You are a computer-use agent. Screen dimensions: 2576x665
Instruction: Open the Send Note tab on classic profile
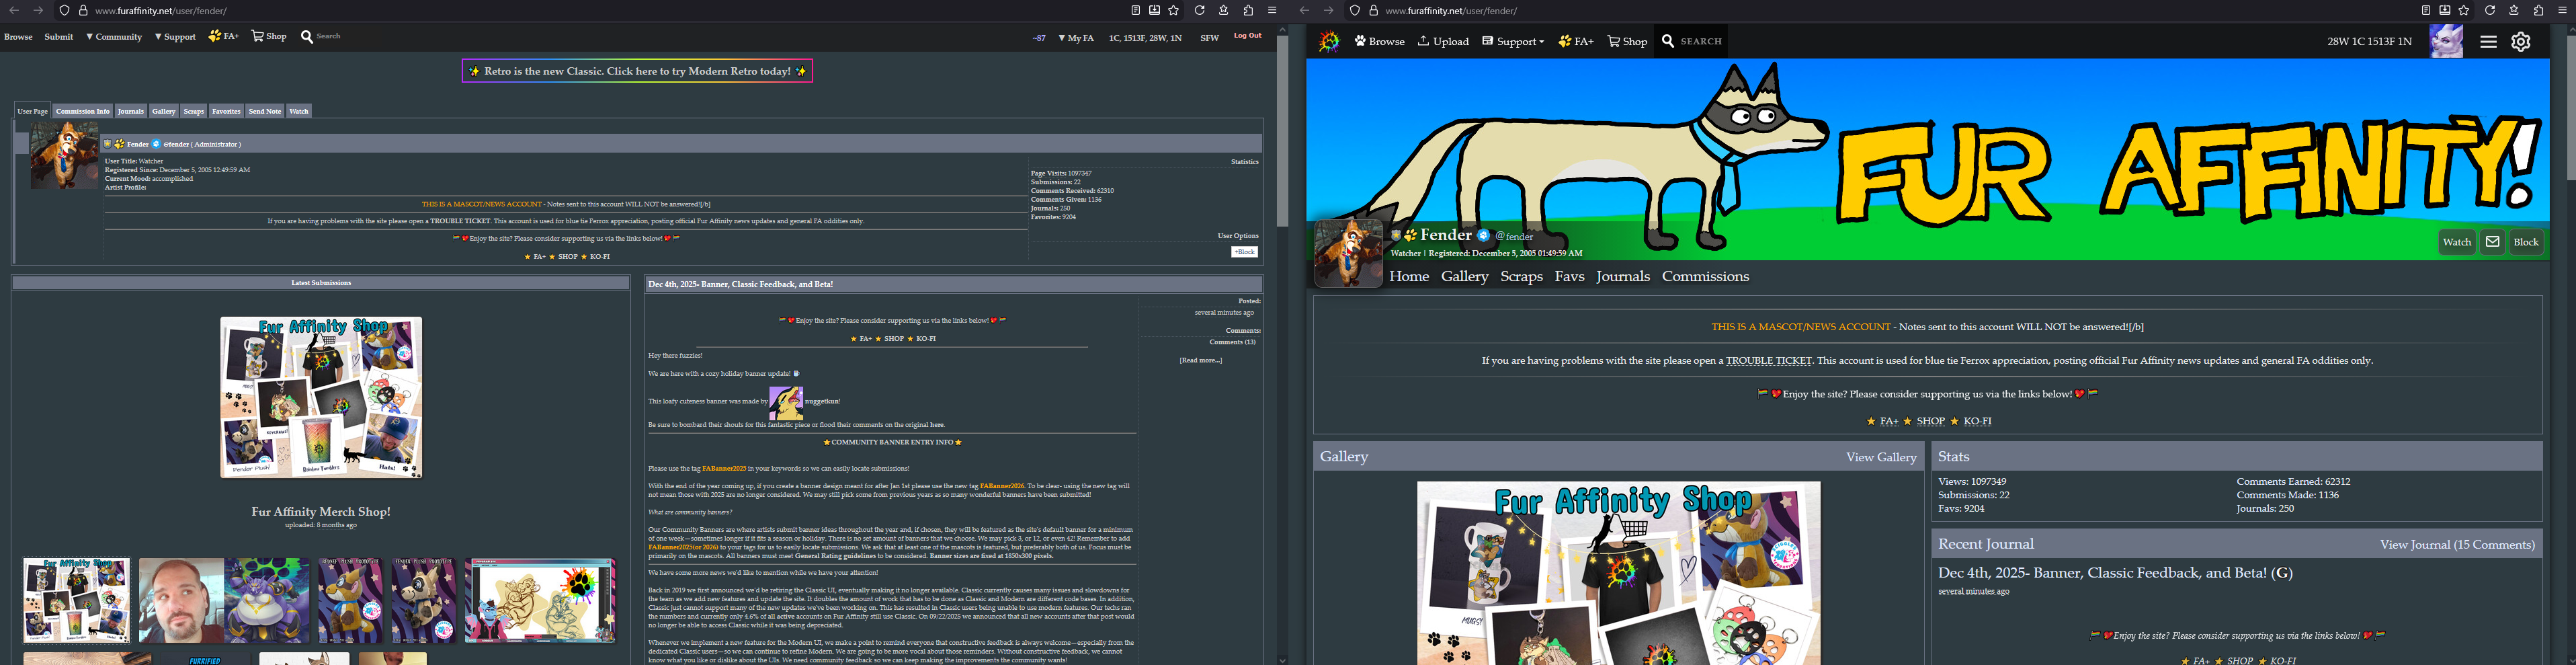[x=265, y=111]
